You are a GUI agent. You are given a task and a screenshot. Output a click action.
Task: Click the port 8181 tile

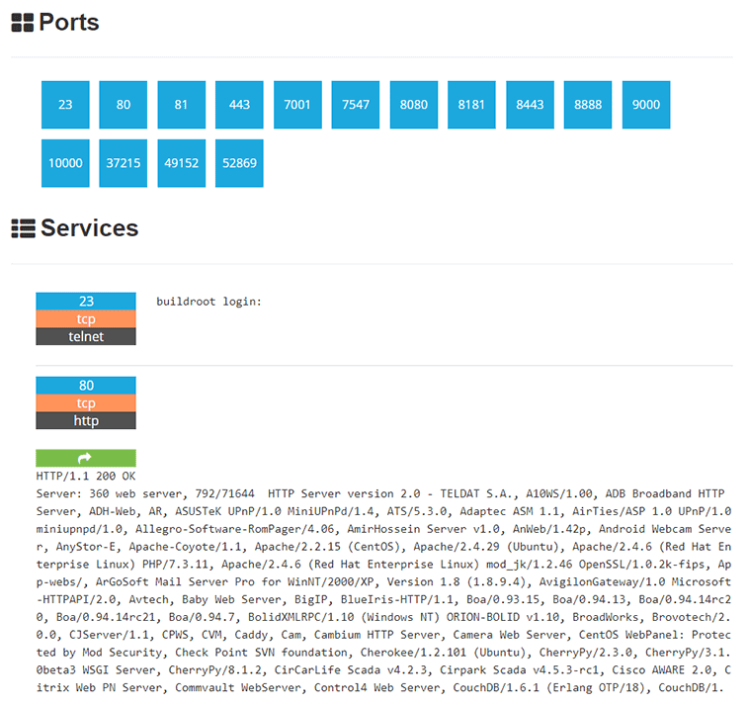pos(471,105)
